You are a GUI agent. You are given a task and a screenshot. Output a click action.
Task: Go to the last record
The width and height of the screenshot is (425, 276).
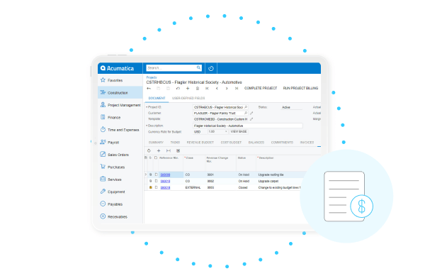point(237,88)
